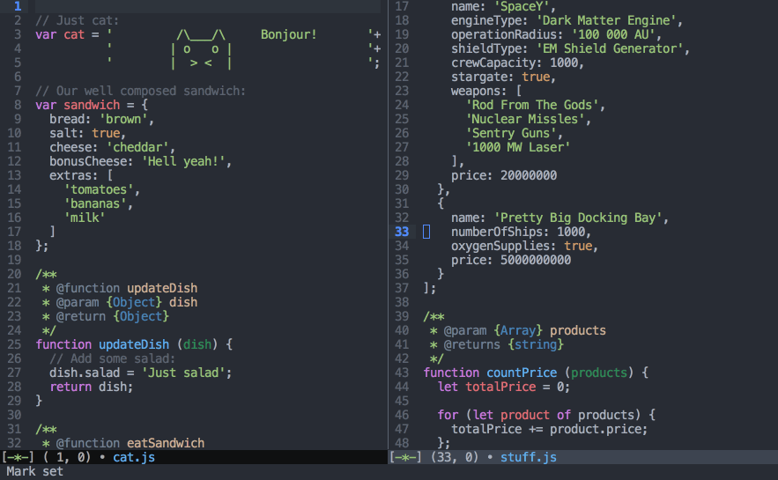The image size is (778, 480).
Task: Click line number 25 in cat.js gutter
Action: click(14, 344)
